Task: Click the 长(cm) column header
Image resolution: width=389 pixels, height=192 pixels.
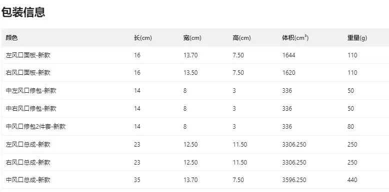Action: [143, 38]
